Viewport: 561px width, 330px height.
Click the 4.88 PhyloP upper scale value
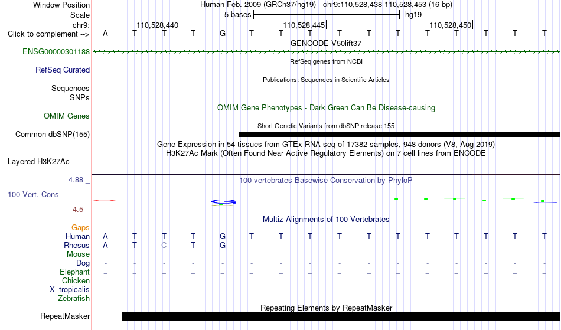point(76,180)
